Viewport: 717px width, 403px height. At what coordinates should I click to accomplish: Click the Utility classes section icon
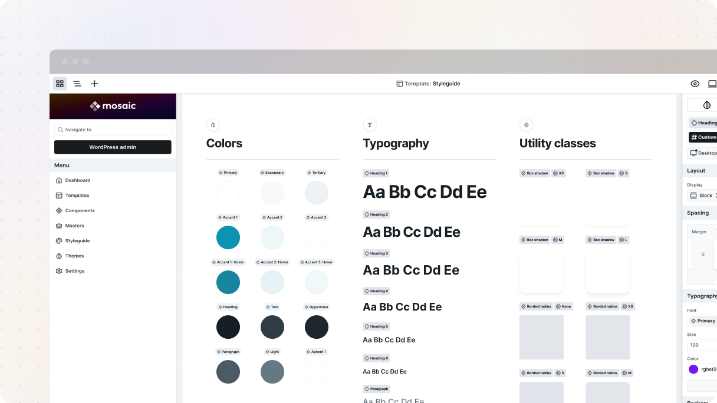tap(527, 125)
